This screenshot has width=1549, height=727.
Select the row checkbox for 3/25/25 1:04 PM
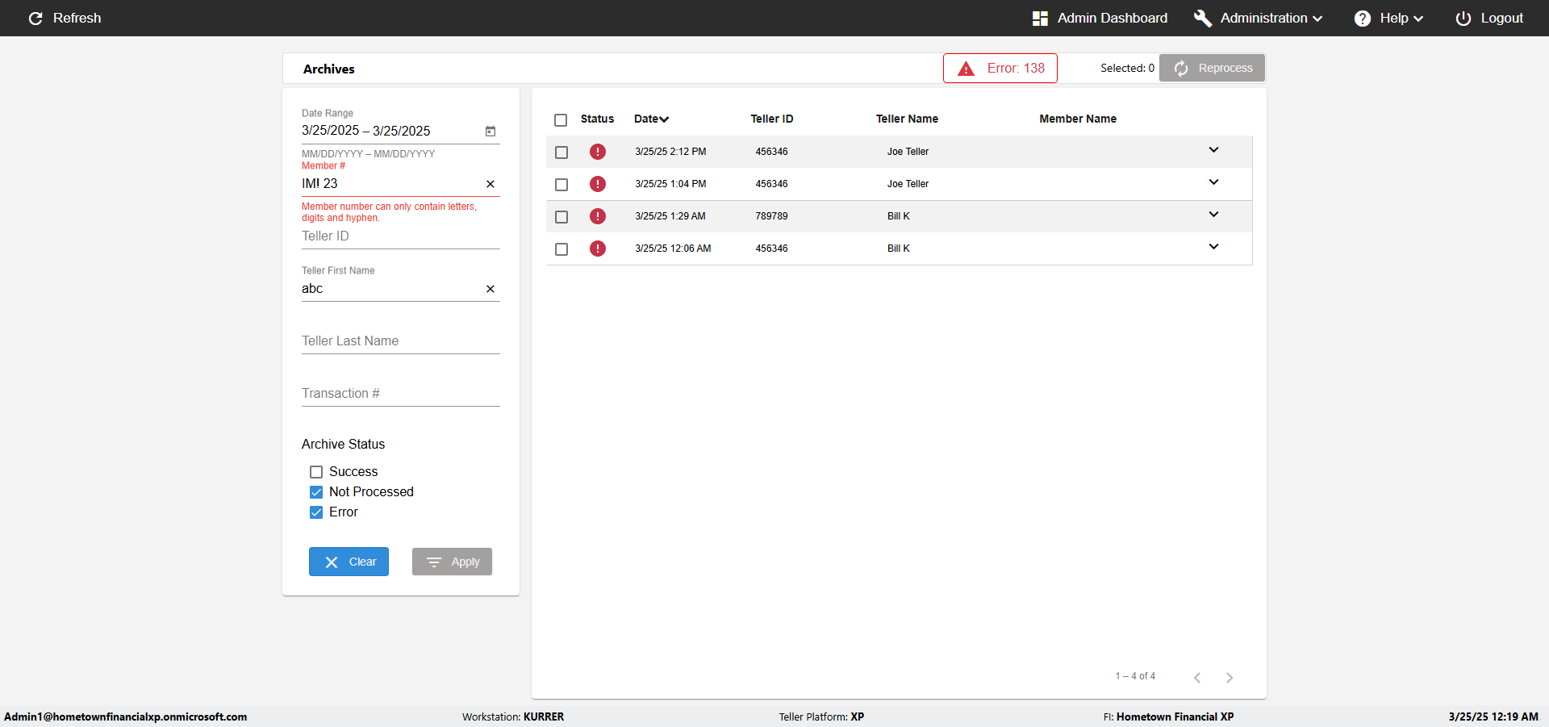tap(562, 185)
